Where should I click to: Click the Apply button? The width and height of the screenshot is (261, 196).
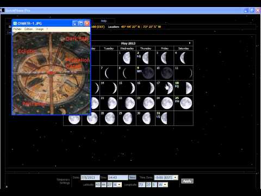coord(187,181)
